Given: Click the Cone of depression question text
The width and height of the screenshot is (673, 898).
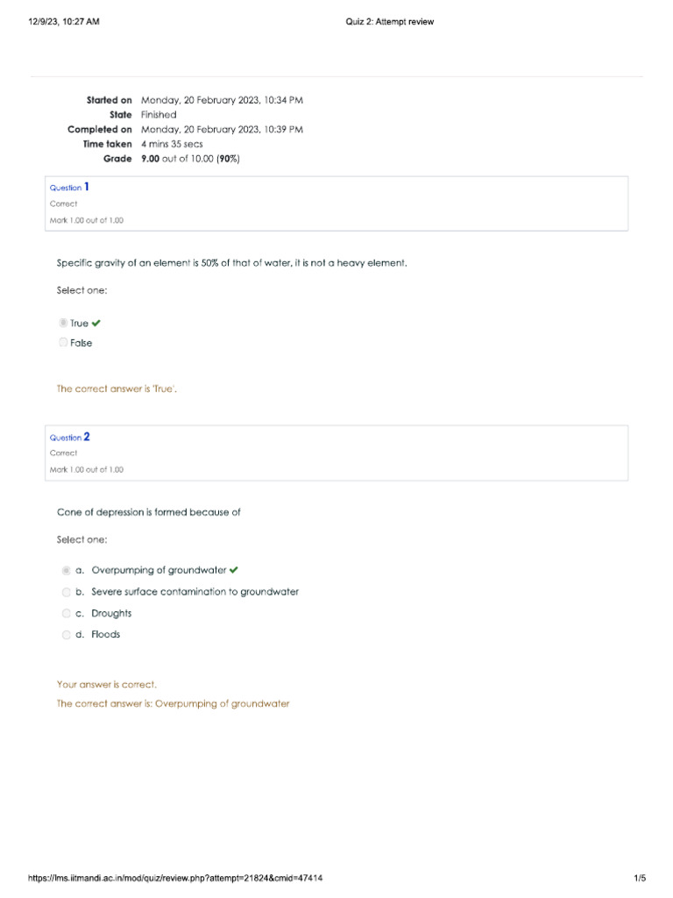Looking at the screenshot, I should point(149,512).
